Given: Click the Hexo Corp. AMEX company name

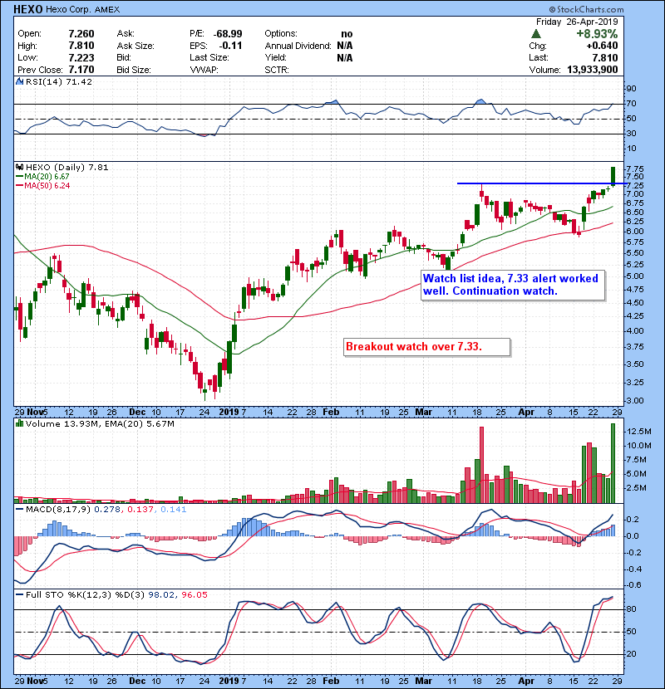Looking at the screenshot, I should click(82, 9).
